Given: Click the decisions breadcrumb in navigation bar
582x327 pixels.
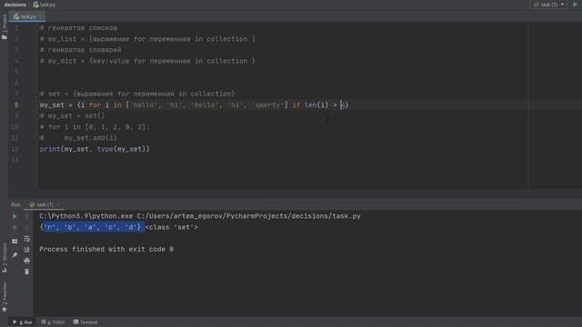Looking at the screenshot, I should click(15, 5).
